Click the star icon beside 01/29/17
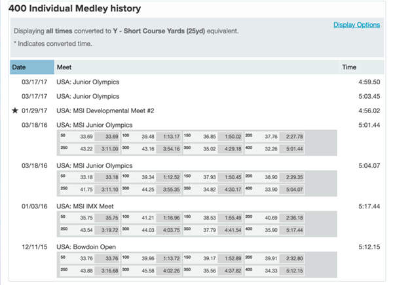The height and width of the screenshot is (285, 393). (15, 110)
